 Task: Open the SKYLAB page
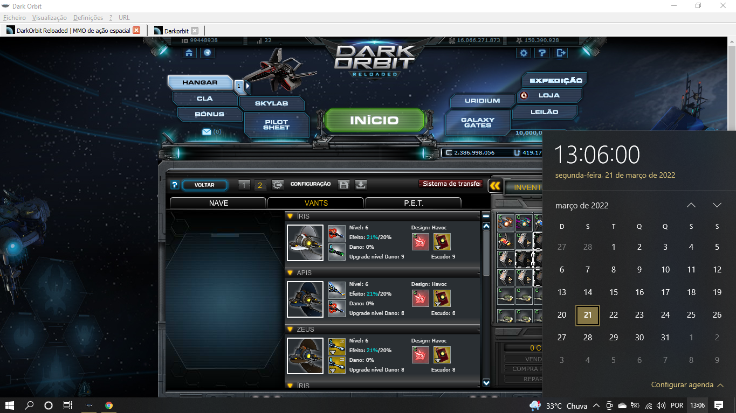coord(271,103)
